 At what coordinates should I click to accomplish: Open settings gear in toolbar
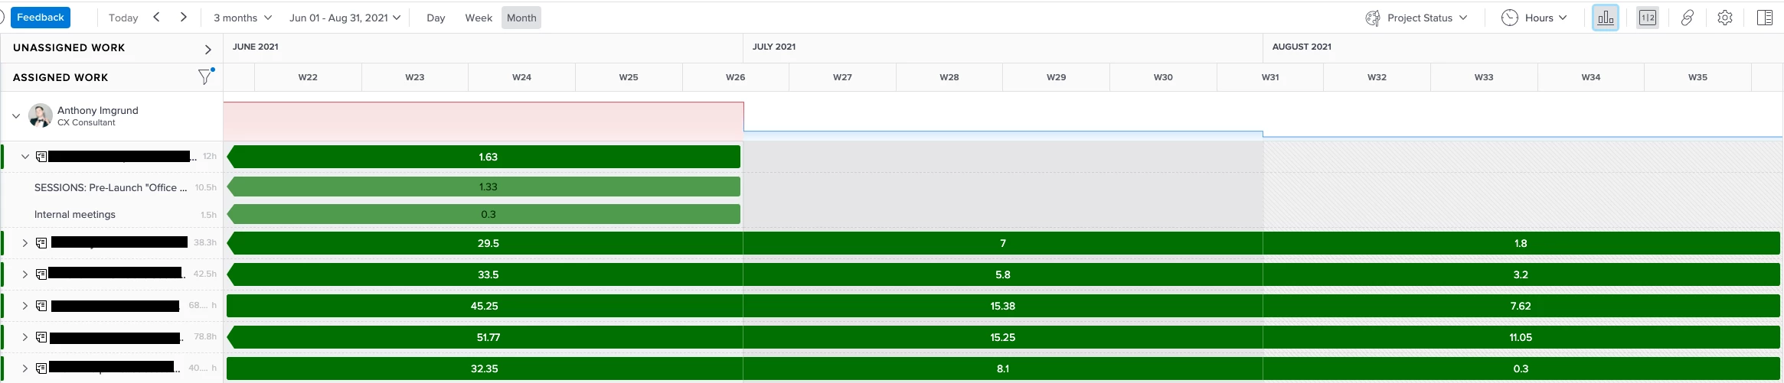coord(1725,18)
